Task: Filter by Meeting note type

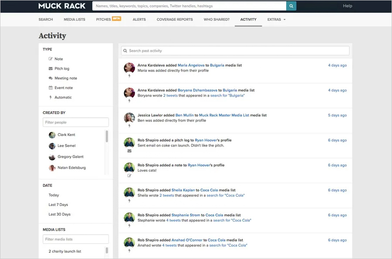Action: pyautogui.click(x=66, y=78)
